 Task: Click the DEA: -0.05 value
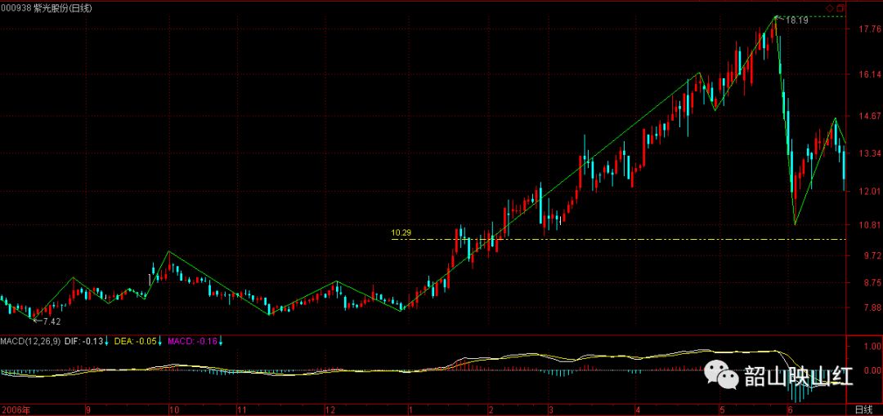135,341
